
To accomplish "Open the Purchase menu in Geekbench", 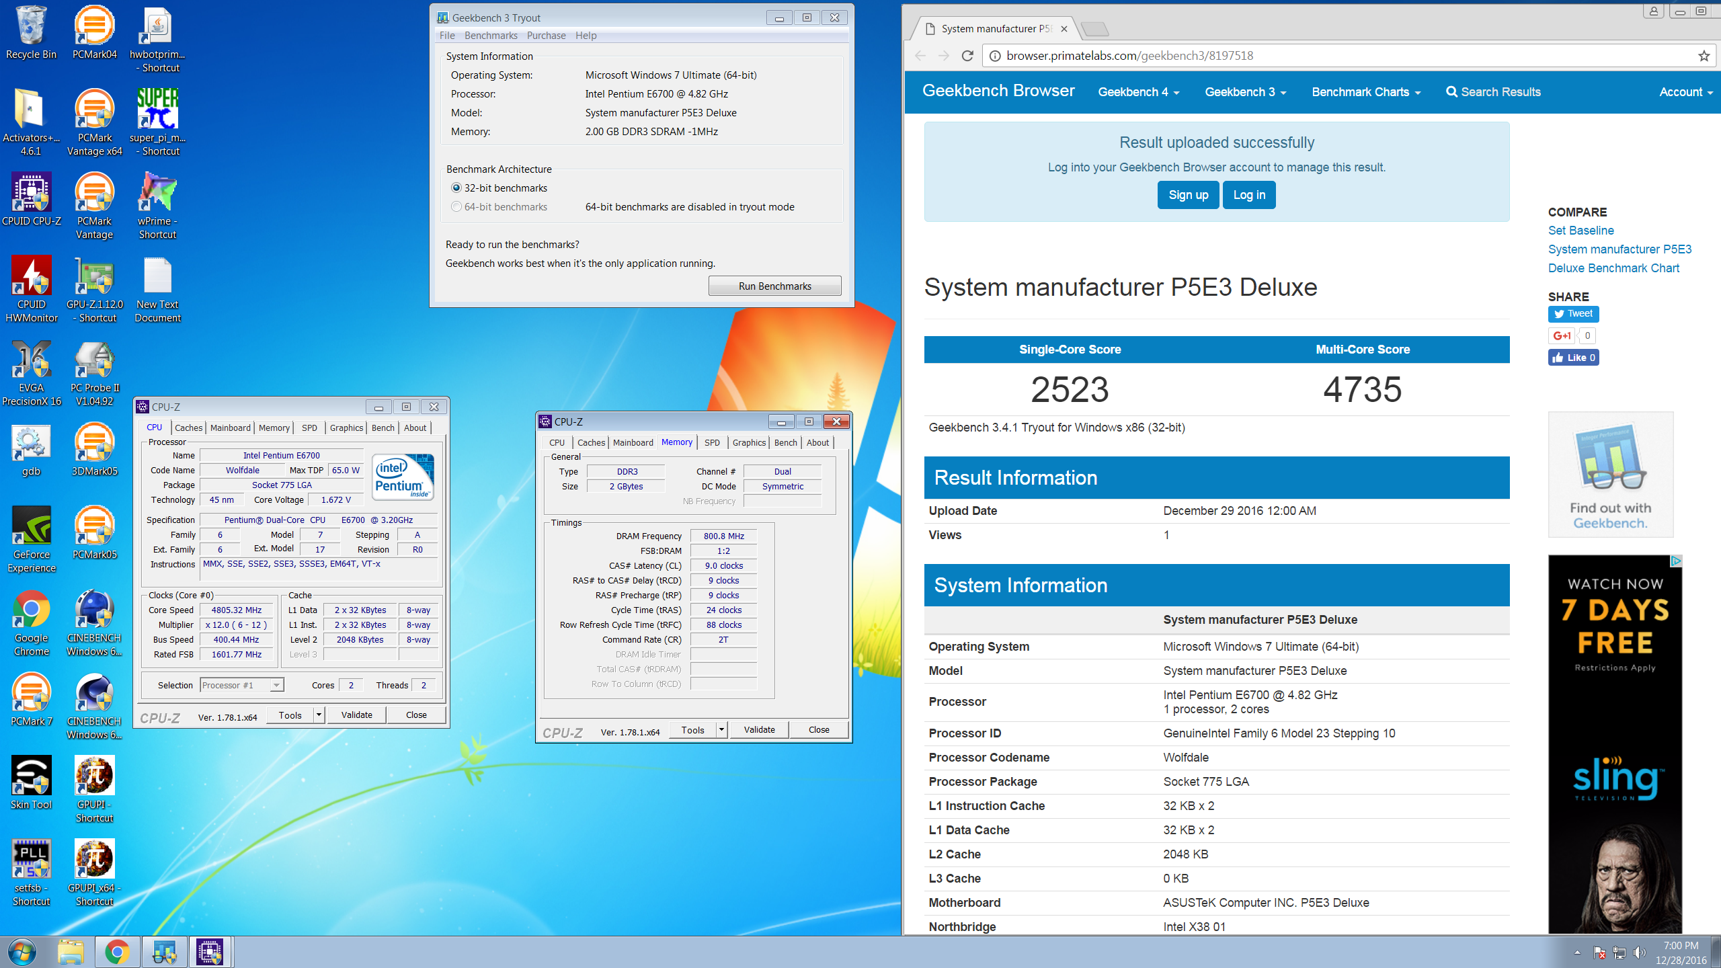I will [546, 36].
